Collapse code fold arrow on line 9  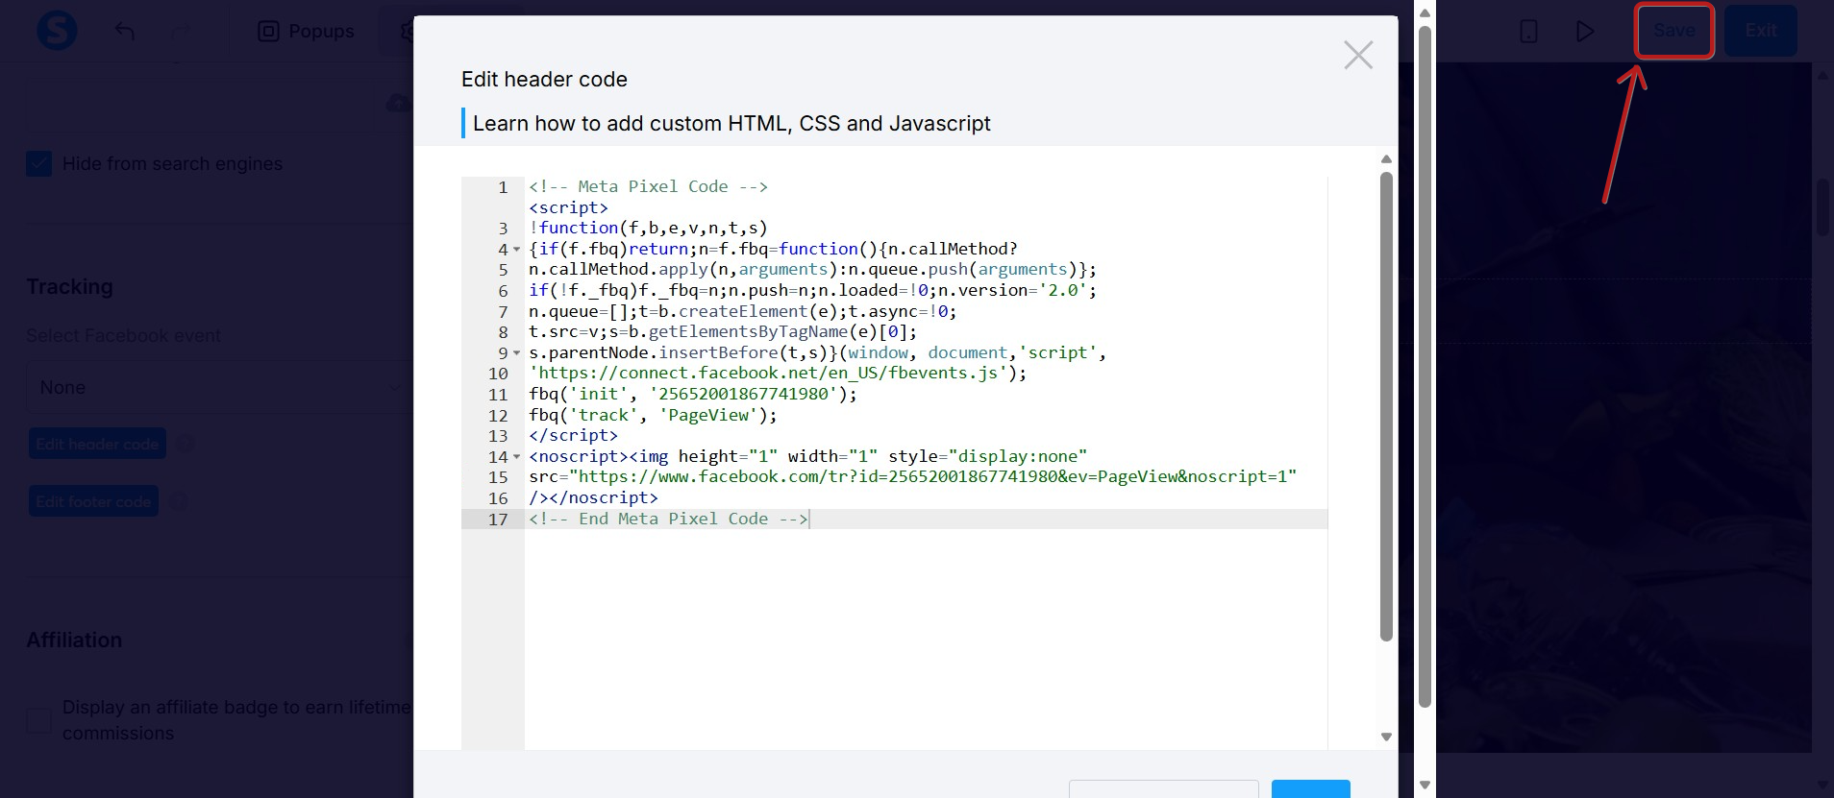coord(517,353)
